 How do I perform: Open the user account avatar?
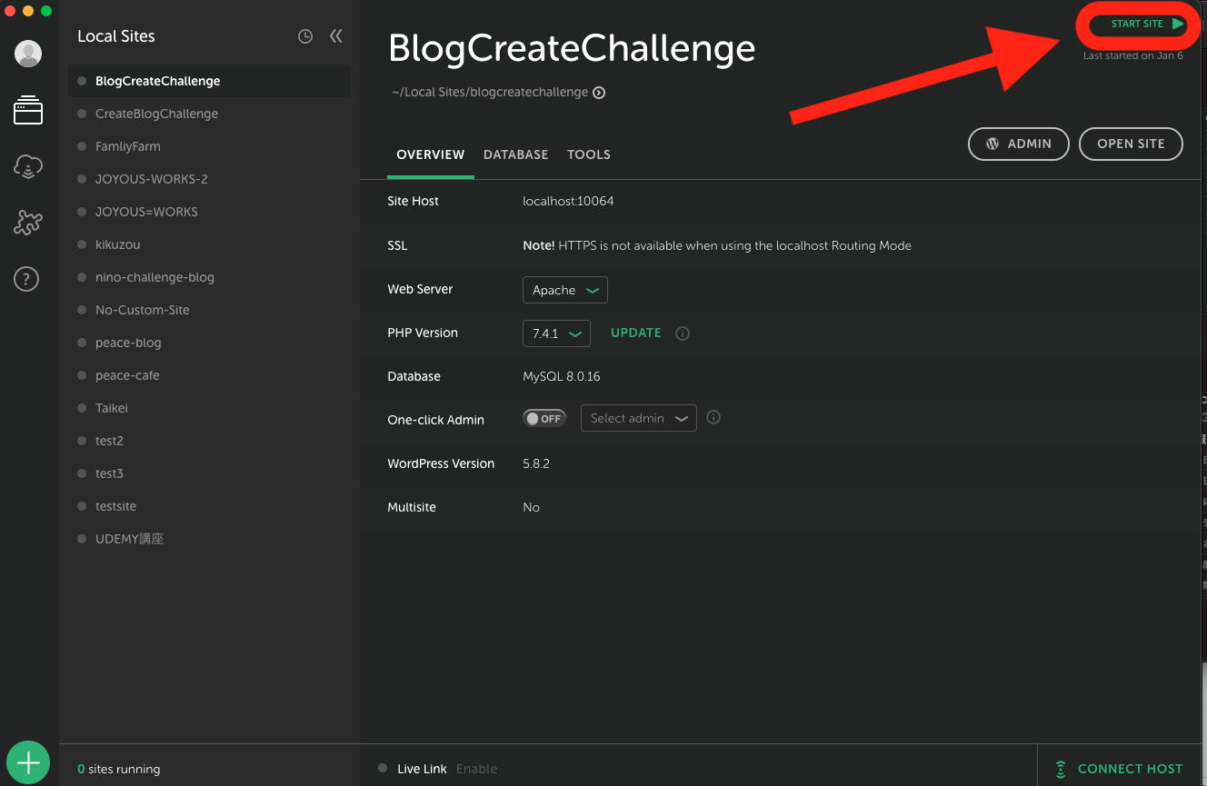(x=28, y=54)
